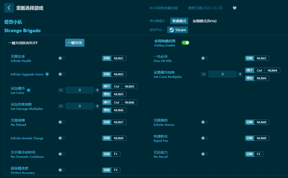Click the back arrow icon
This screenshot has height=178, width=288.
(x=9, y=8)
